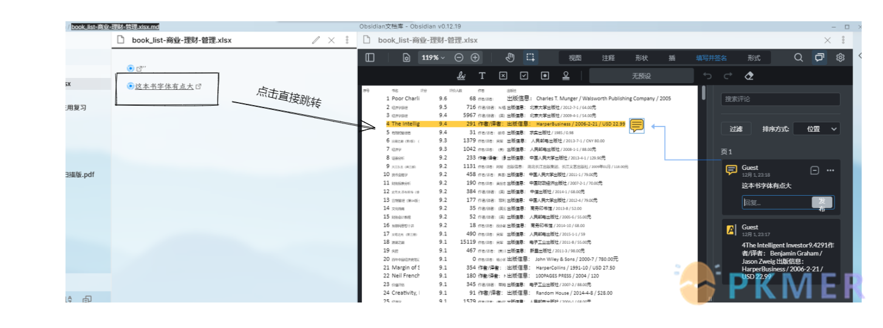Open more options for first Guest comment

coord(830,171)
